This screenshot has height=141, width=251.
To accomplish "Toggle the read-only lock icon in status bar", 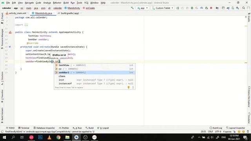I will click(x=235, y=132).
